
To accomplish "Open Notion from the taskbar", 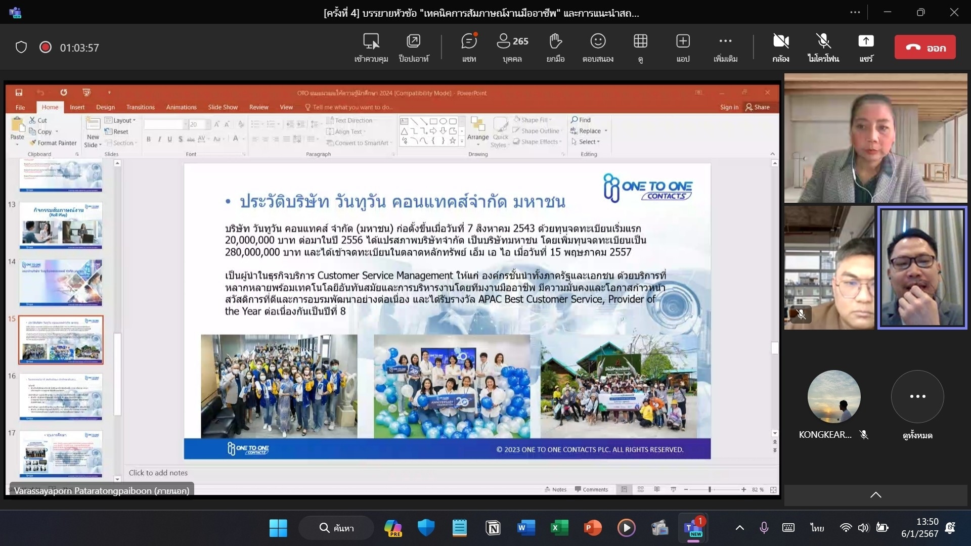I will tap(493, 528).
